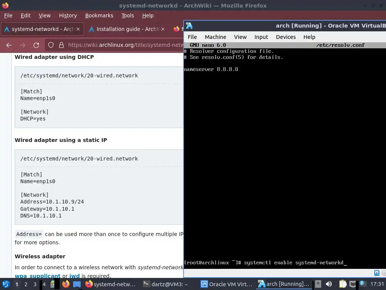Switch to workspace 2 in the pager

tap(26, 284)
